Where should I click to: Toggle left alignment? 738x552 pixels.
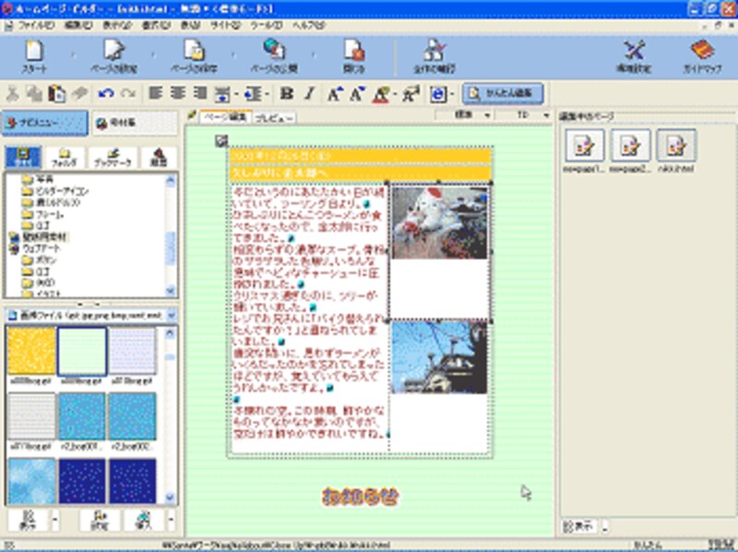(x=155, y=93)
